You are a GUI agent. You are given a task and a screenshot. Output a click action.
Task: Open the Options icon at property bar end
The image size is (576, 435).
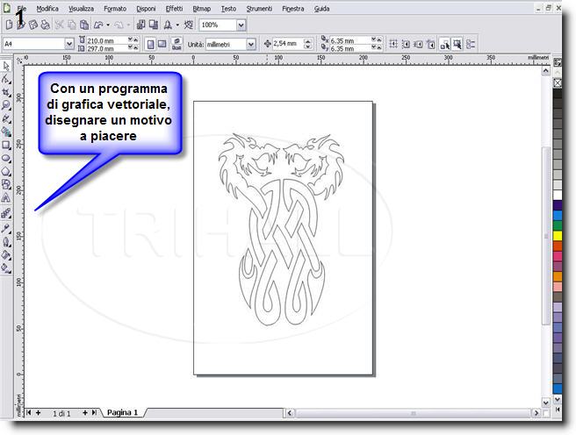(471, 45)
